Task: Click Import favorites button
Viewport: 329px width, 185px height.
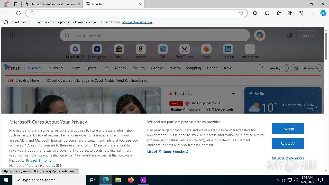Action: point(17,22)
